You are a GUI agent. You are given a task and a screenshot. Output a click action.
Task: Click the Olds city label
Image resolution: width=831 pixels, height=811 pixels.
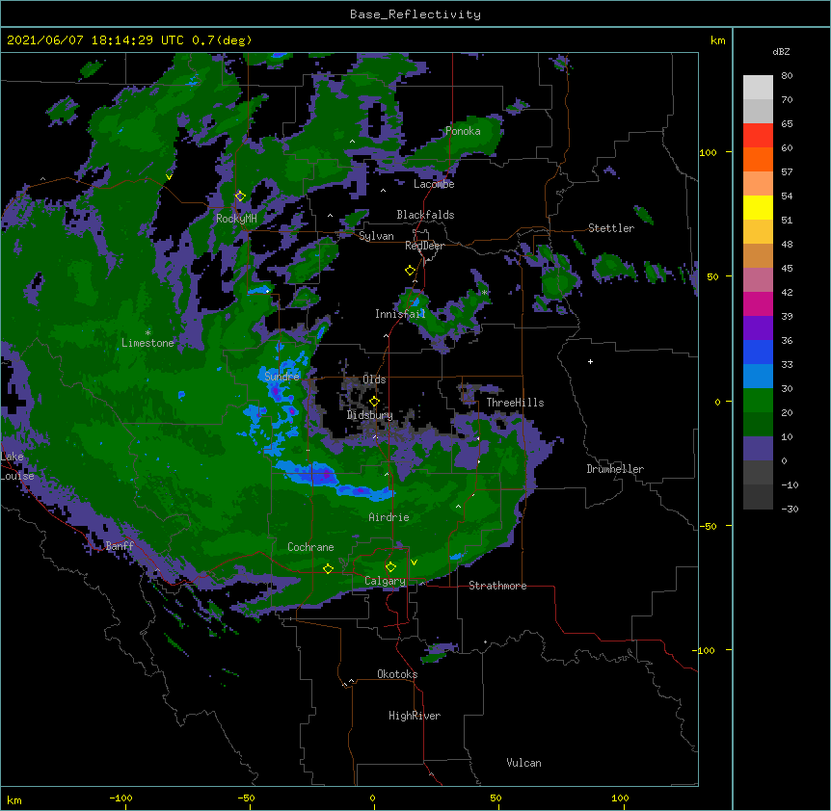374,379
